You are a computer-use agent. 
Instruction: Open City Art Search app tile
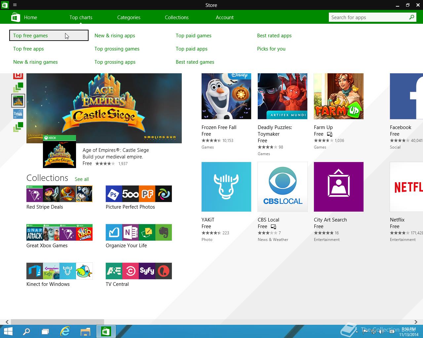tap(339, 187)
